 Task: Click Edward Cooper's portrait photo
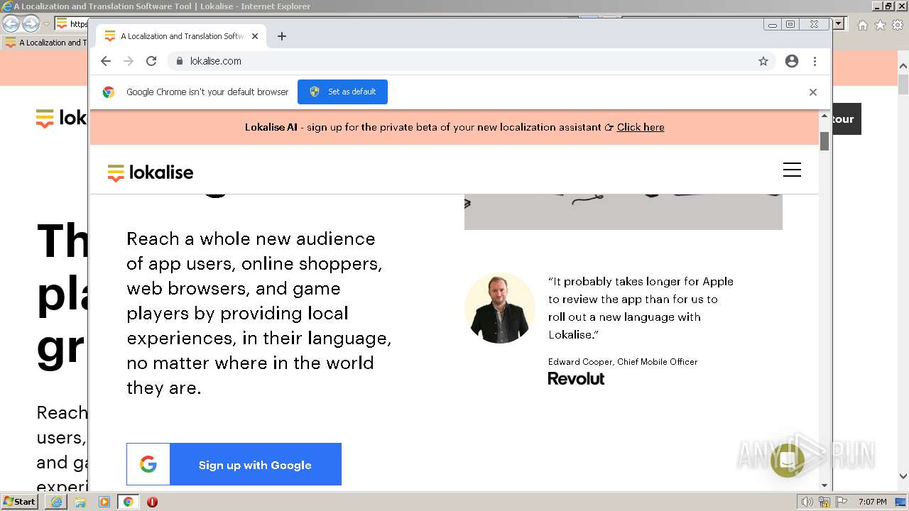[499, 308]
